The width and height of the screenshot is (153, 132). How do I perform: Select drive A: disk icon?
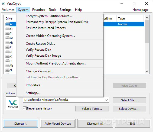(x=7, y=24)
